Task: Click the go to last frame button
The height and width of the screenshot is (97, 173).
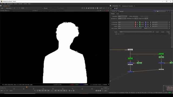Action: pyautogui.click(x=64, y=91)
